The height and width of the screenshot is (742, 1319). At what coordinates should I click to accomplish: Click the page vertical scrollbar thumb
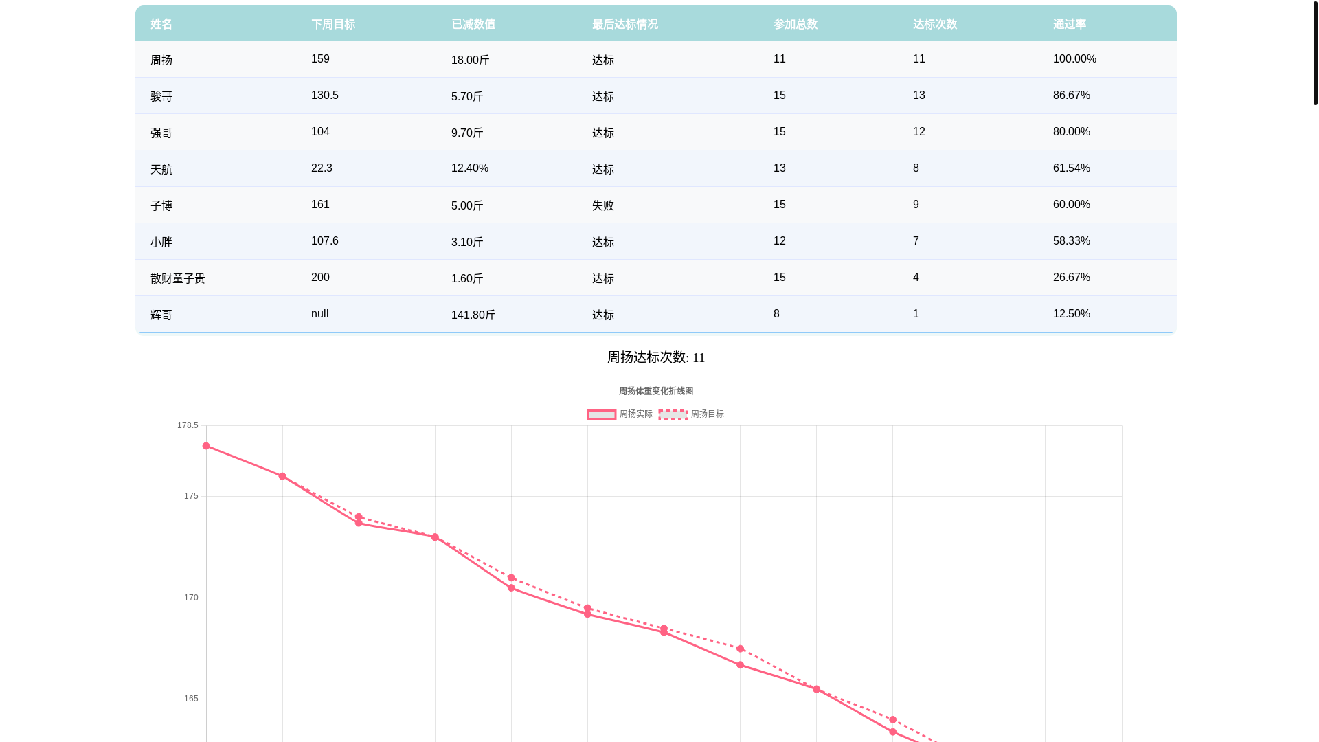coord(1315,52)
